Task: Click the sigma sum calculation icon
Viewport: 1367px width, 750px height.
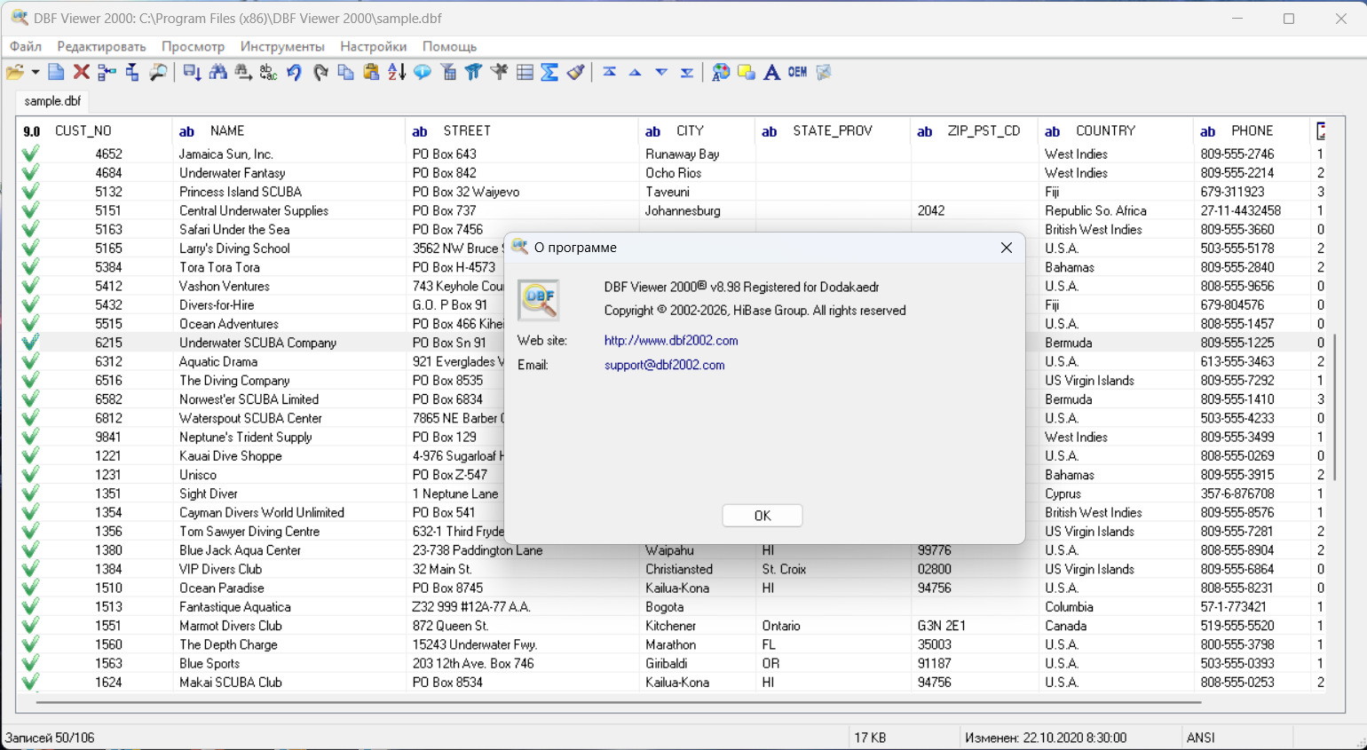Action: click(549, 73)
